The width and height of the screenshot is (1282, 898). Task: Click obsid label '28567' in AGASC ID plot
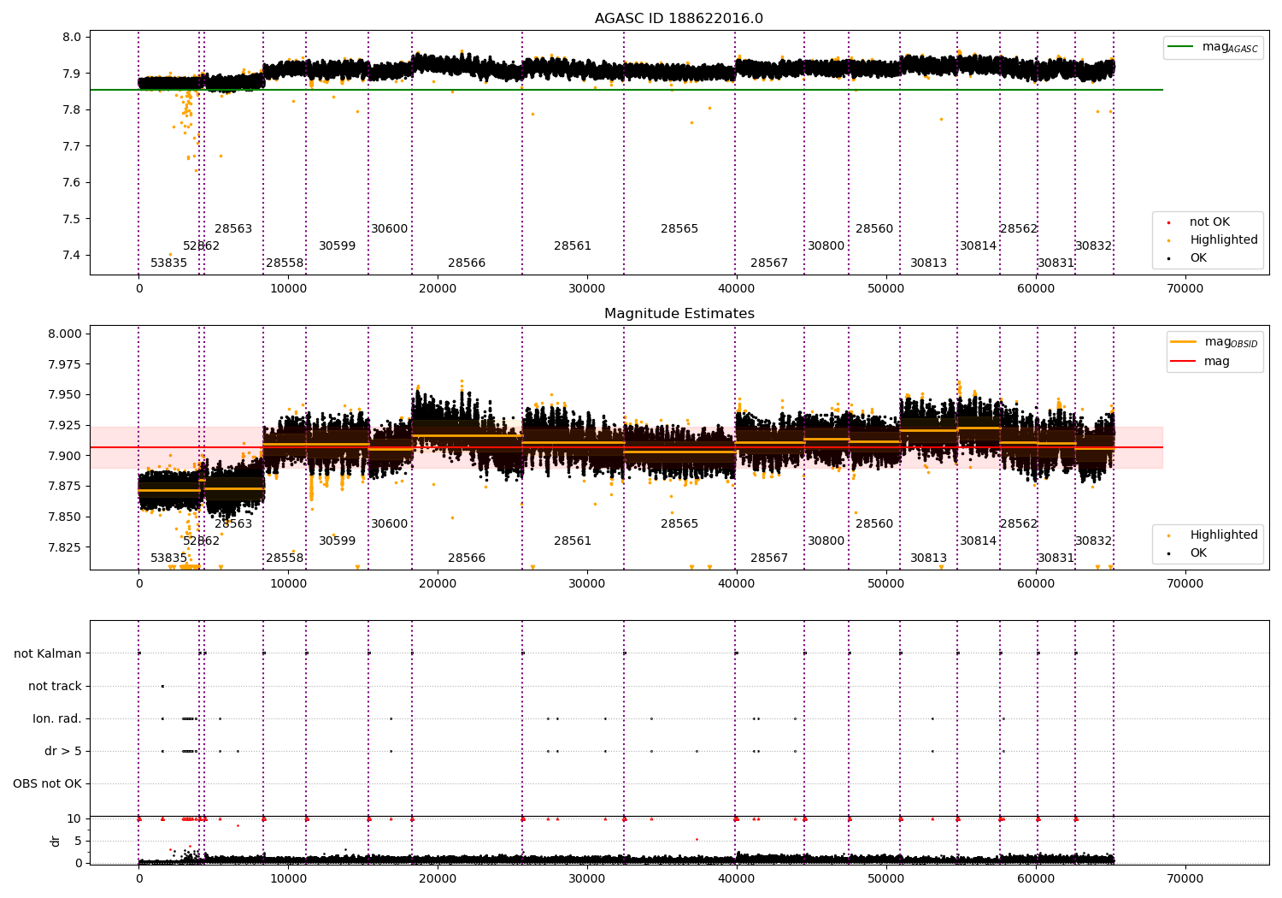click(x=769, y=263)
